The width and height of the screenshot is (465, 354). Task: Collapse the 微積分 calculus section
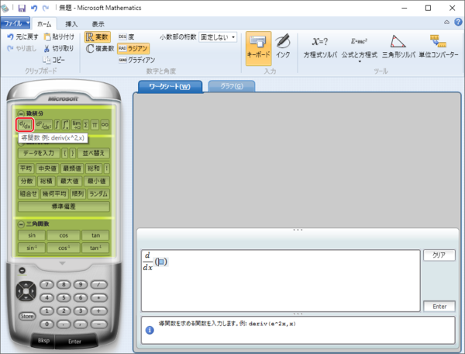pyautogui.click(x=21, y=113)
